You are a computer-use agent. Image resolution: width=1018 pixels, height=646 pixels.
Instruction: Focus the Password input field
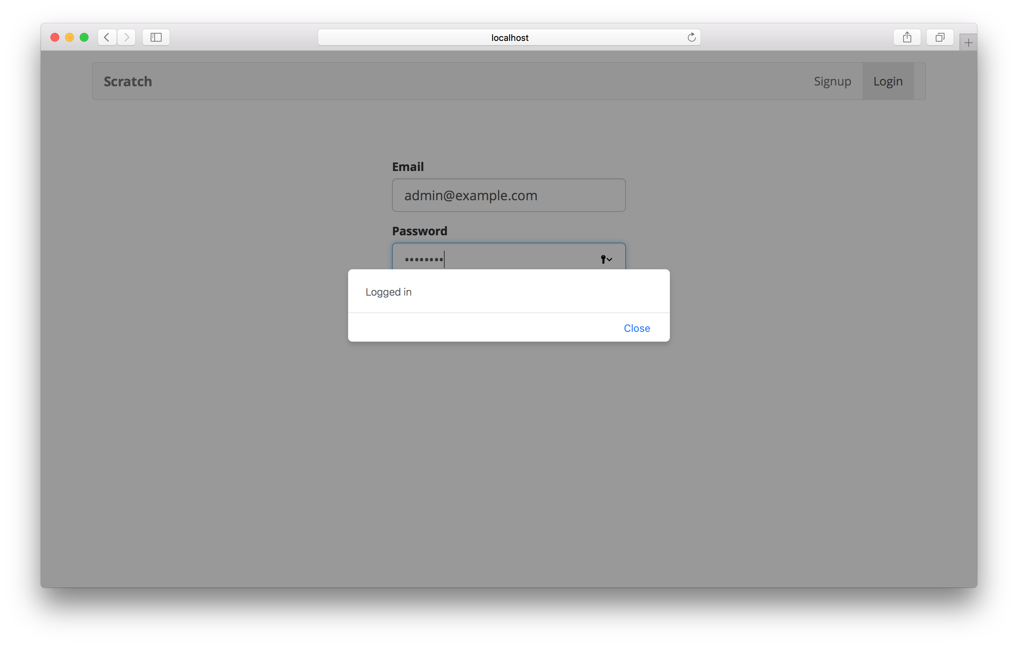point(509,256)
